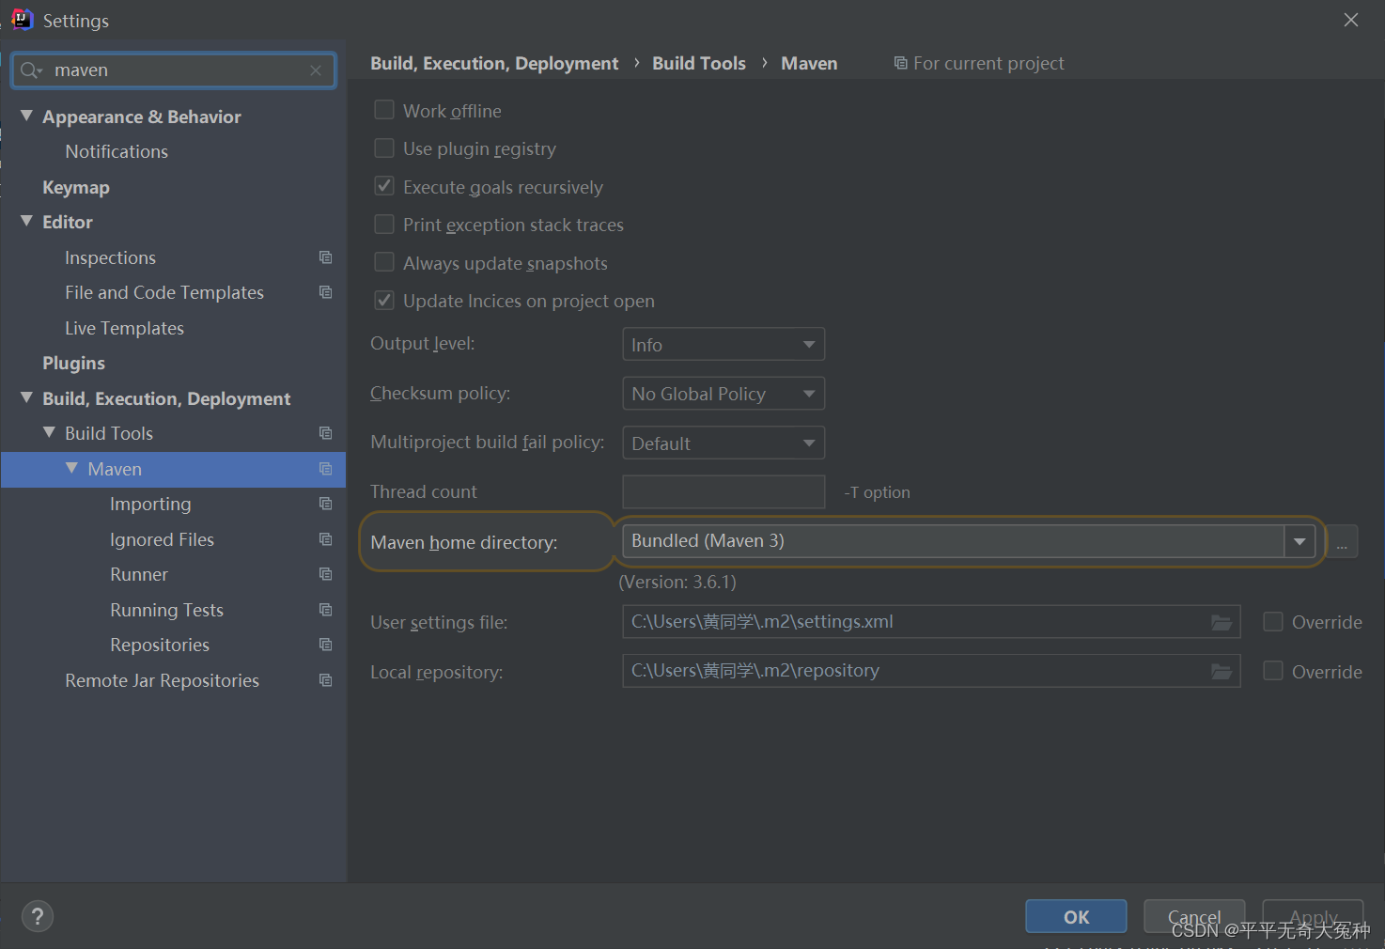Open Maven home directory dropdown arrow
1385x949 pixels.
tap(1299, 541)
